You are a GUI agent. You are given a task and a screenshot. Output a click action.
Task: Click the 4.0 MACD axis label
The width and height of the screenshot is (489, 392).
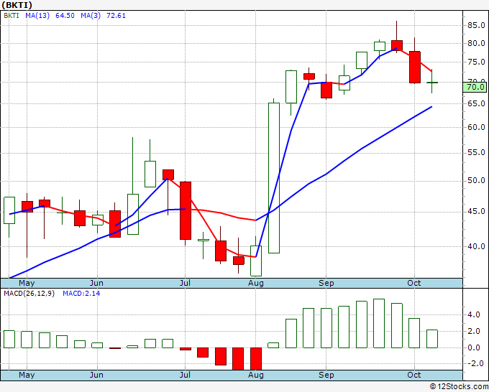coord(474,314)
